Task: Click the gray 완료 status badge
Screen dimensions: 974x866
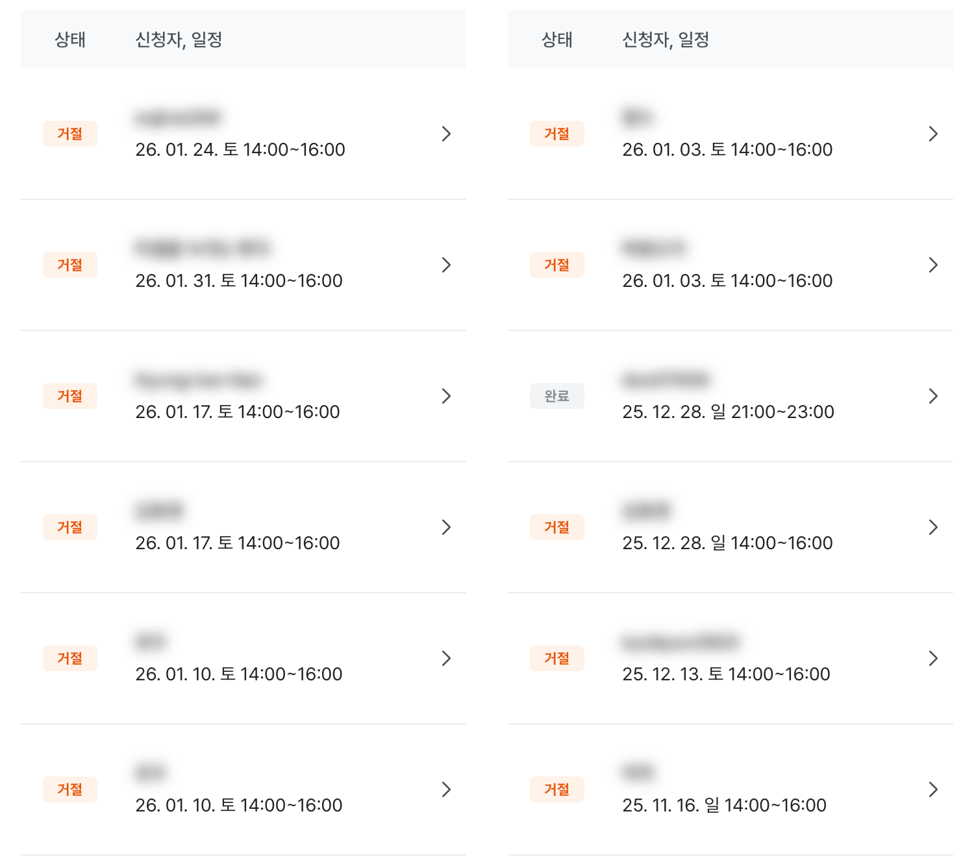Action: [557, 396]
